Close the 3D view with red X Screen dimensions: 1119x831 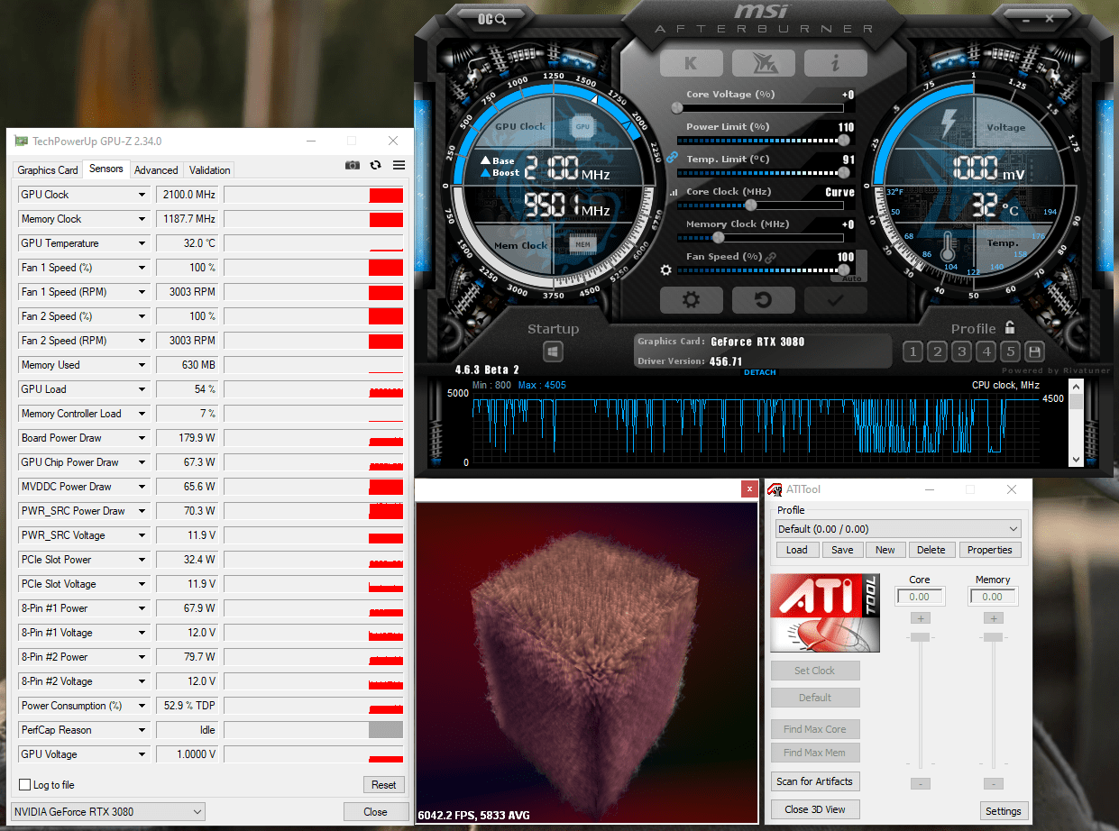click(x=749, y=489)
